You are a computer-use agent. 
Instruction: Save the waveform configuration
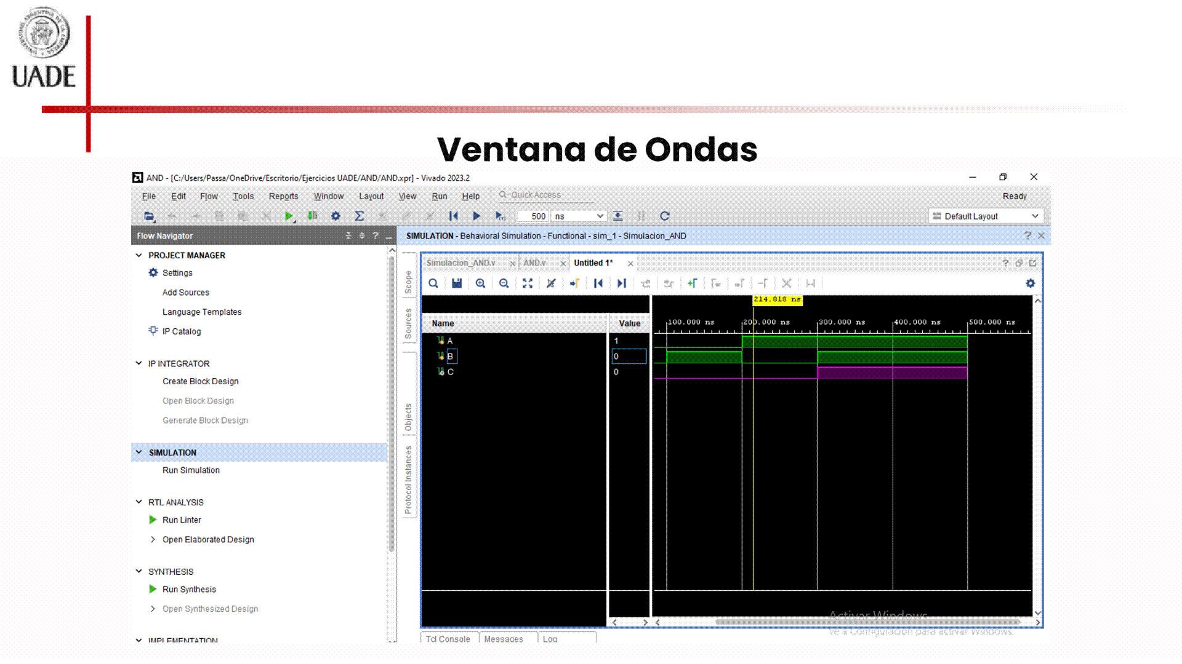(456, 283)
